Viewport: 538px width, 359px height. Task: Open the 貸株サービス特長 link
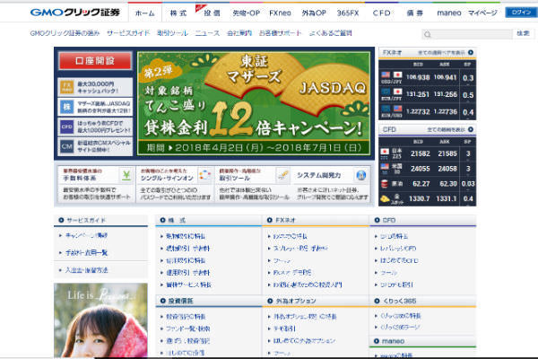(188, 285)
